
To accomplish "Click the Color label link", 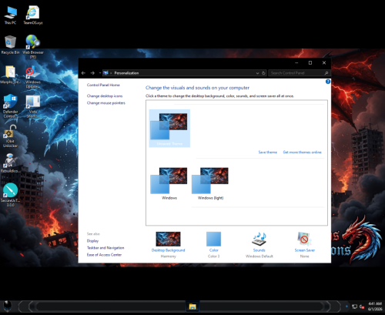I will point(213,250).
